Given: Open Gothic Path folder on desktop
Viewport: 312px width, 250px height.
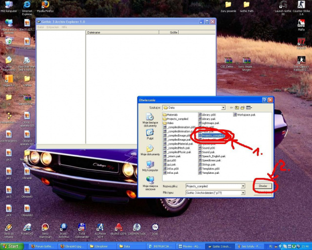Looking at the screenshot, I should click(x=247, y=7).
